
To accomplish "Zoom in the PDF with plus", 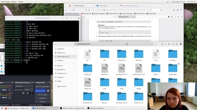I will click(116, 17).
